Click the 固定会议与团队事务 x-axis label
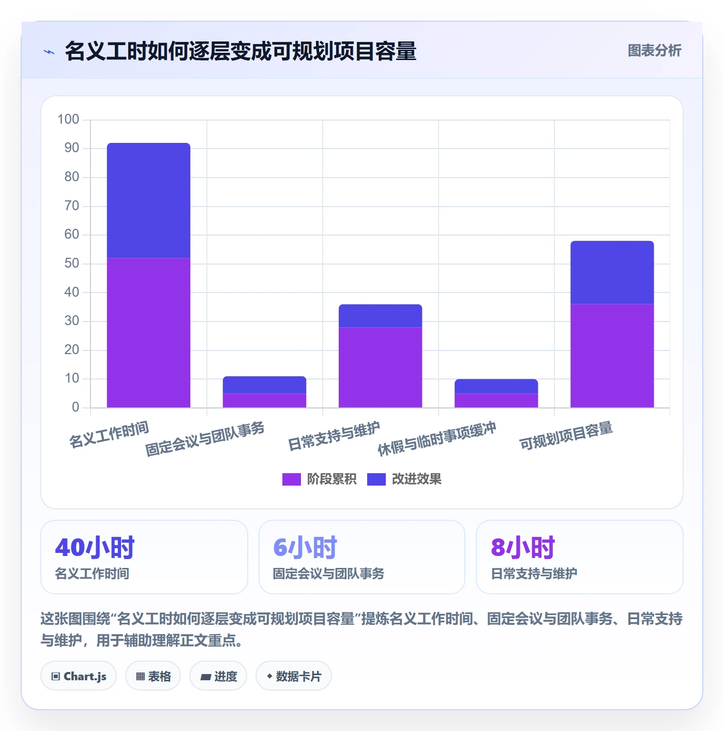The image size is (724, 731). click(x=205, y=439)
